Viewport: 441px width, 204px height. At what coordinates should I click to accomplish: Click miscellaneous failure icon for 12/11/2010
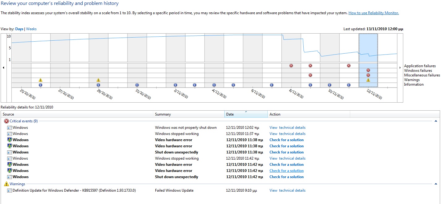pos(368,75)
